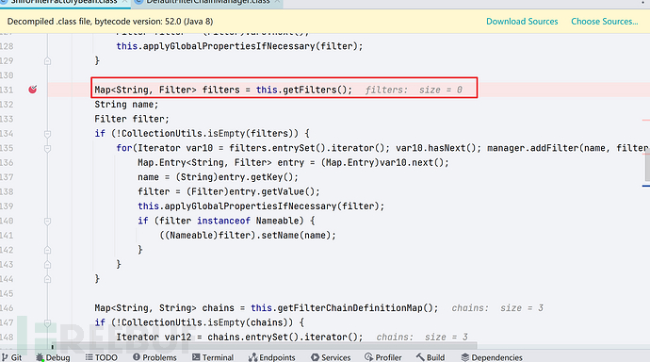The height and width of the screenshot is (362, 650).
Task: Click the fold end marker on line 144
Action: coord(48,279)
